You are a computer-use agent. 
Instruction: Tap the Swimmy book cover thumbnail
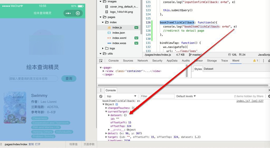pos(15,108)
